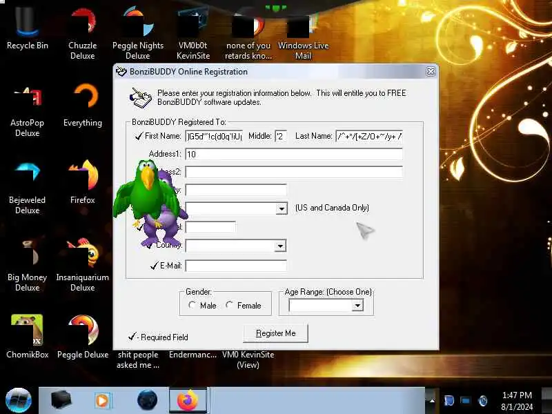This screenshot has height=414, width=552.
Task: Click the '- Required Field' legend text
Action: [162, 337]
